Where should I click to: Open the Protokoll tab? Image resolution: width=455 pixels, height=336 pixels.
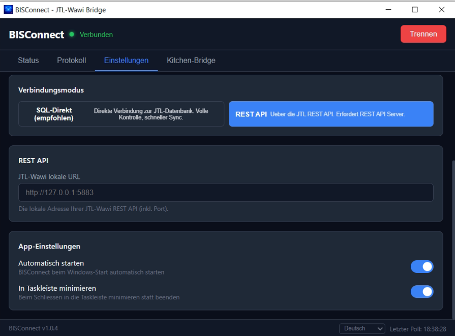(x=71, y=60)
